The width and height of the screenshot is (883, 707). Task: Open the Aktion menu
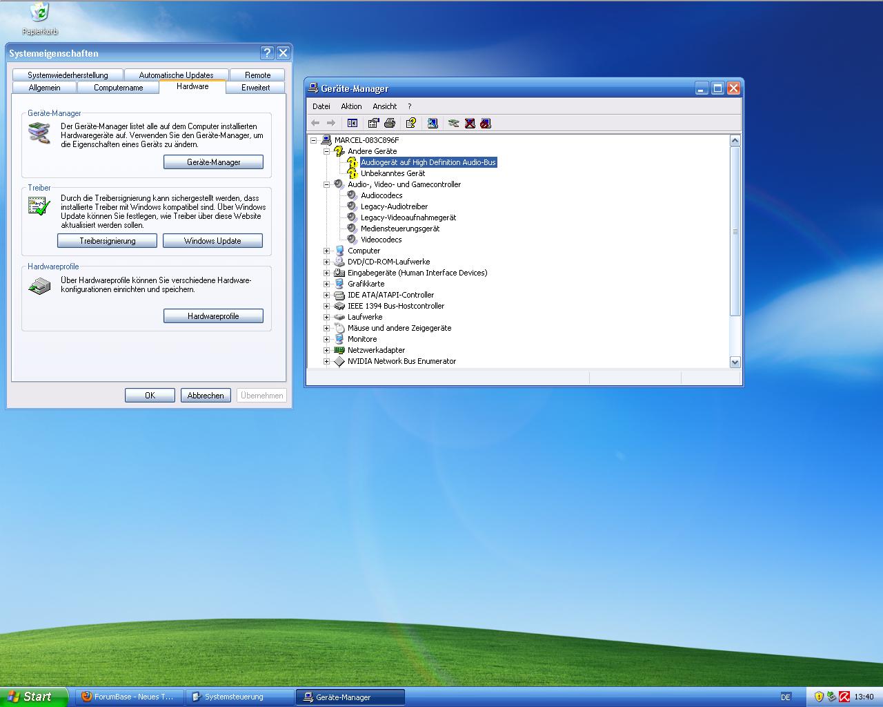point(351,106)
